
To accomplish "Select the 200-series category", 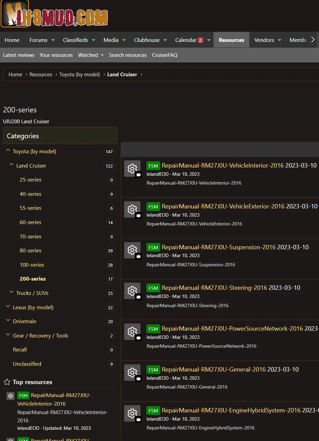I will point(33,279).
